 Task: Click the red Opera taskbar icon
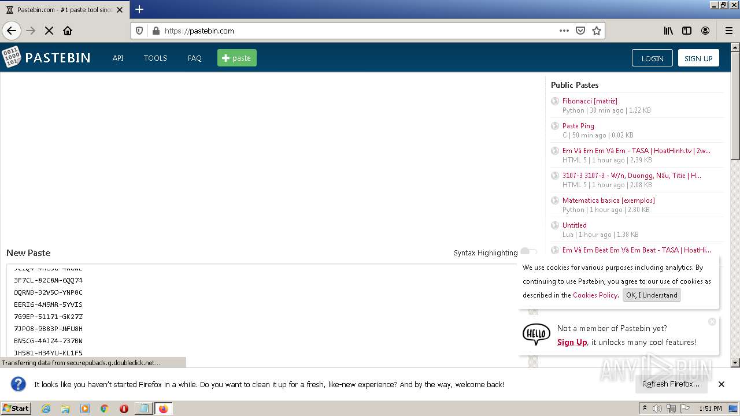click(x=124, y=408)
